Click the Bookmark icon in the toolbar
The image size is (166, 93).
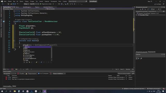coord(74,4)
